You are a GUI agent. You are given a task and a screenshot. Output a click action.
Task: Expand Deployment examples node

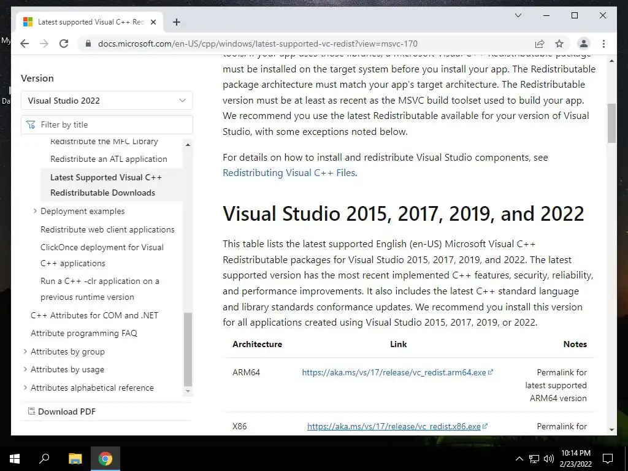pos(35,211)
